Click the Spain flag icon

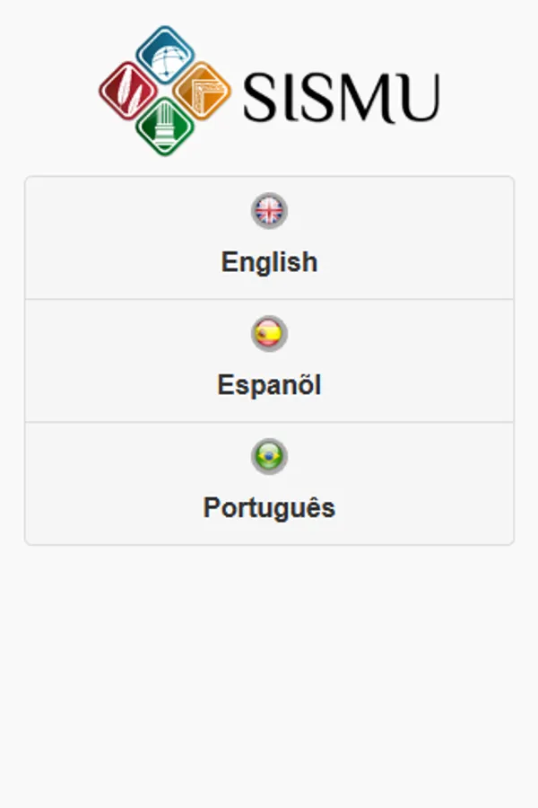pyautogui.click(x=269, y=334)
